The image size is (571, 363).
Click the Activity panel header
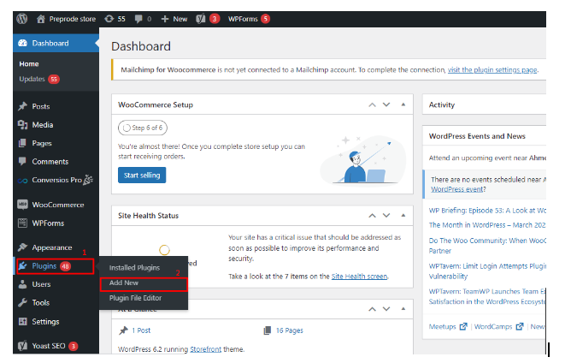click(484, 104)
